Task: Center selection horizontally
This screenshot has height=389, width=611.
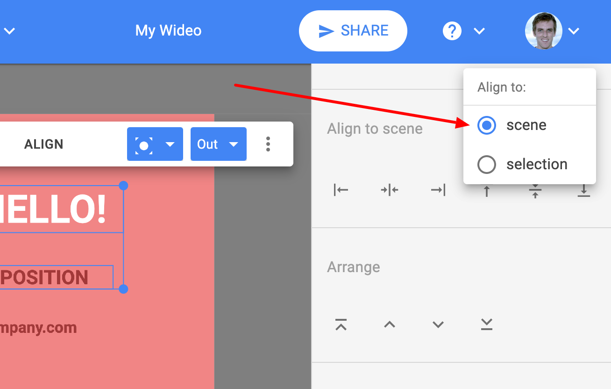Action: pyautogui.click(x=390, y=190)
